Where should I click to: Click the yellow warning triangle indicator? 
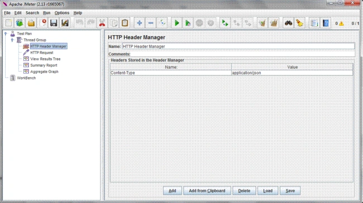341,23
